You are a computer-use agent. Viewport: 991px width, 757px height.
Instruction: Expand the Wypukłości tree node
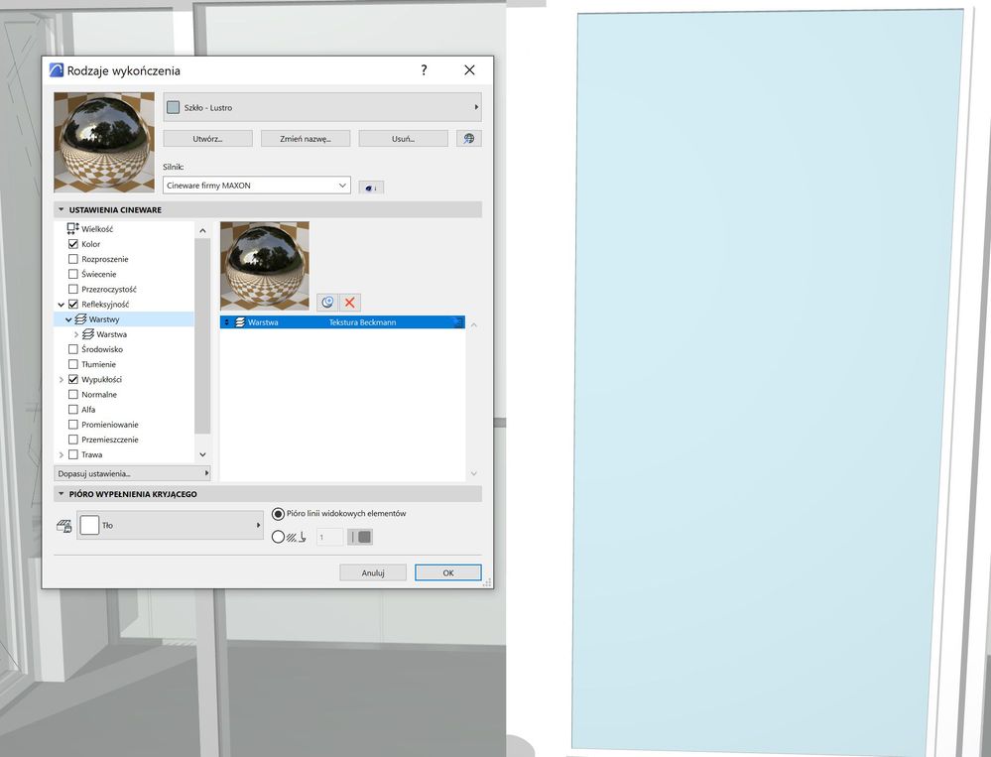[x=62, y=380]
